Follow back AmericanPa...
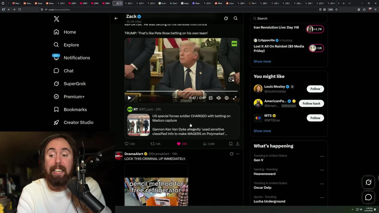Screen dimensions: 379x213 coord(311,103)
